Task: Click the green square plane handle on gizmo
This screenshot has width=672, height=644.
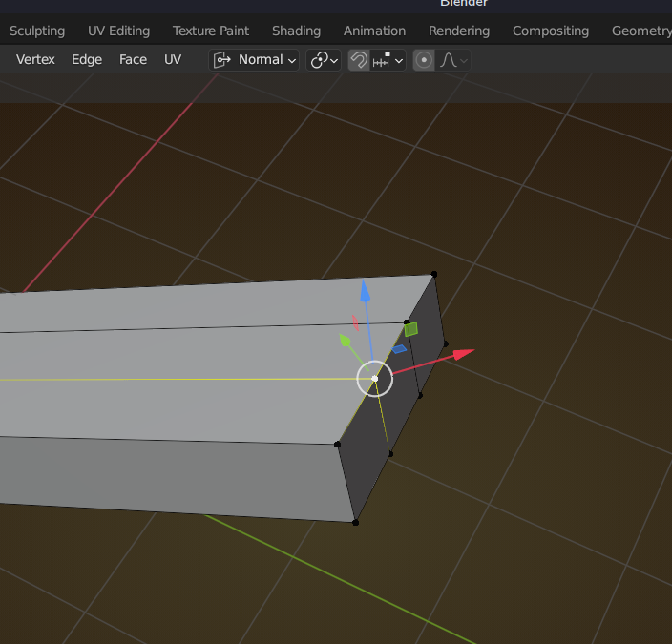Action: point(410,329)
